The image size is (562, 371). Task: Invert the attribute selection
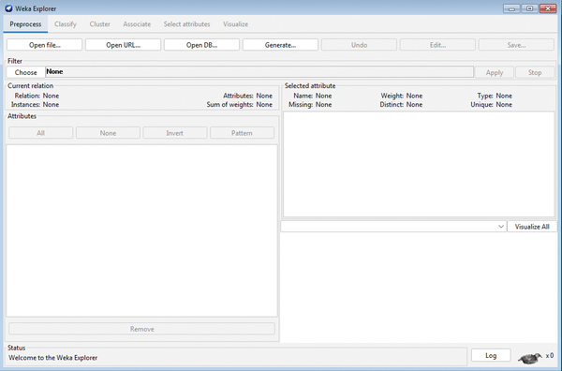click(x=175, y=133)
